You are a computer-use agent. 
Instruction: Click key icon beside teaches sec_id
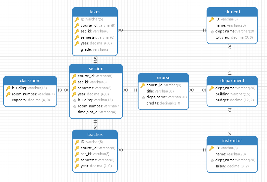pos(77,154)
